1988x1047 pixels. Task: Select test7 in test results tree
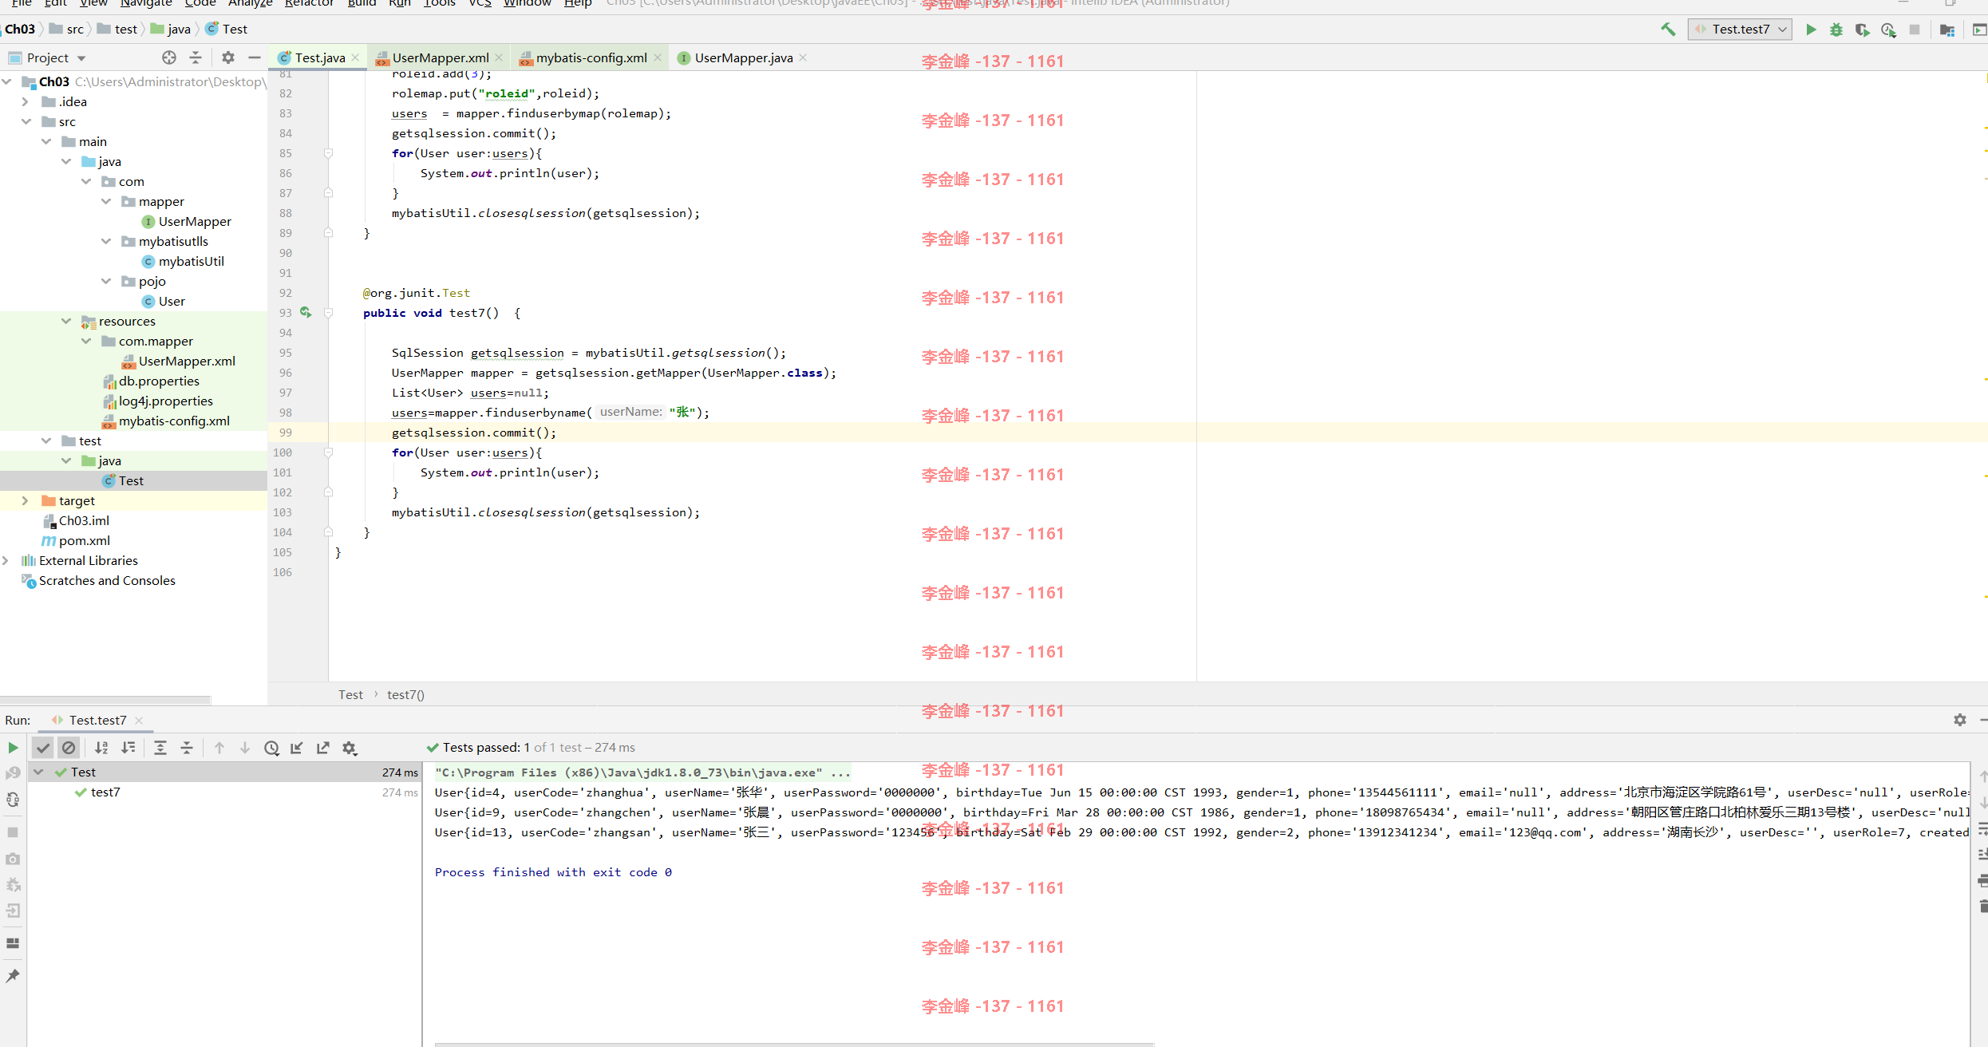pyautogui.click(x=105, y=792)
